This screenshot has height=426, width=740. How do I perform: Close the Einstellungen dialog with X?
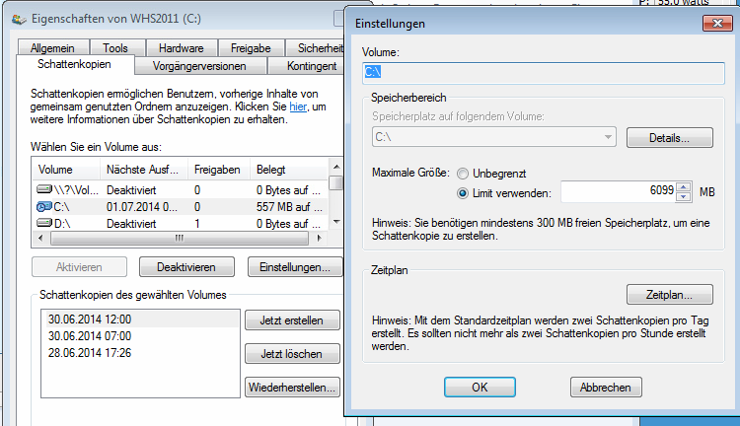(717, 23)
